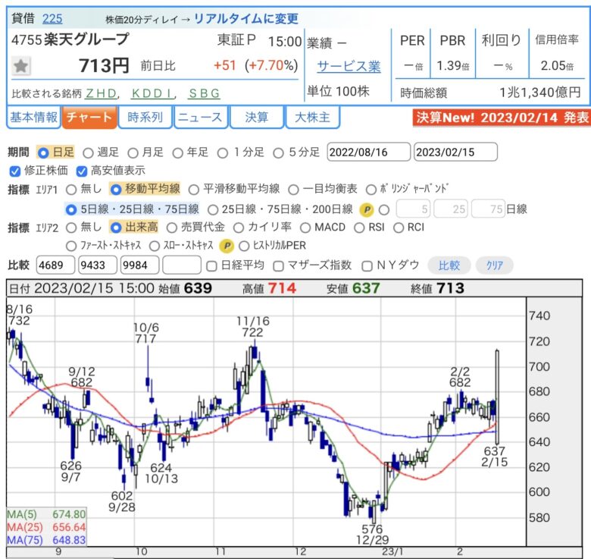The width and height of the screenshot is (591, 559).
Task: Click the MA(25) 656.64 legend entry
Action: 46,527
